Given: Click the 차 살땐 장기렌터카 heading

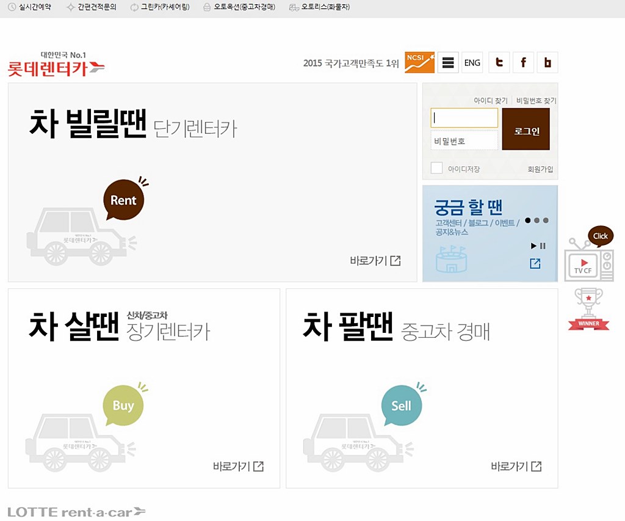Looking at the screenshot, I should [120, 327].
